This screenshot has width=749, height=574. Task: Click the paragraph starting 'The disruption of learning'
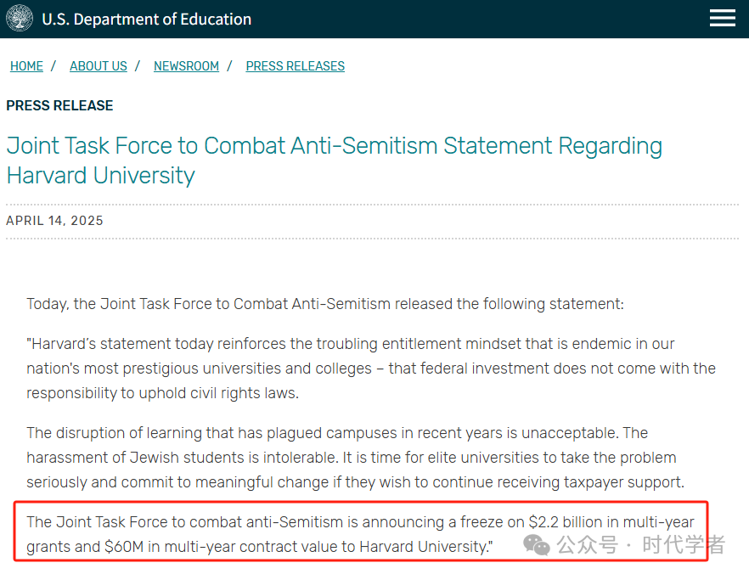356,457
